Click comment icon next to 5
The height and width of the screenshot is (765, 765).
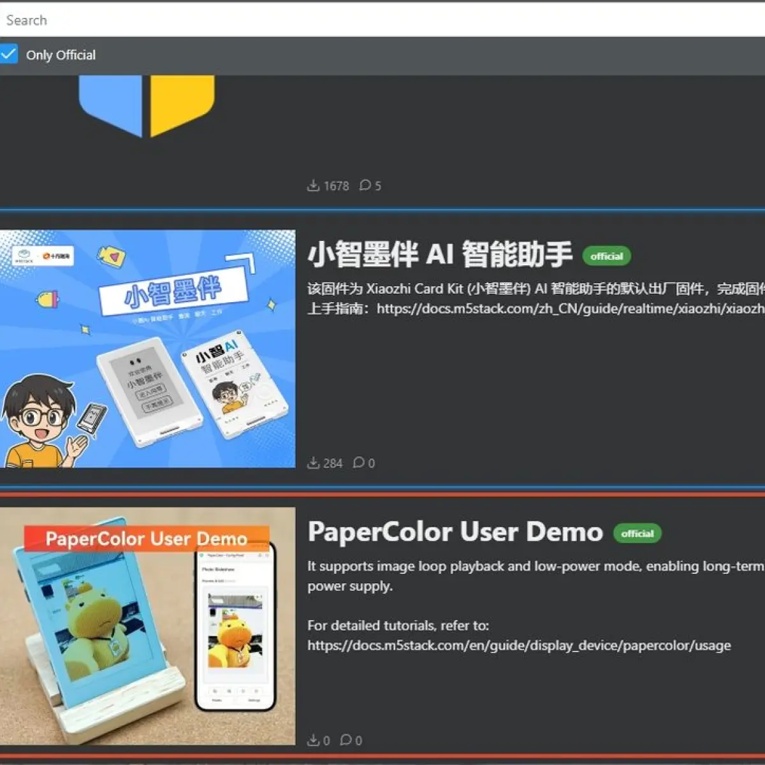pos(365,185)
